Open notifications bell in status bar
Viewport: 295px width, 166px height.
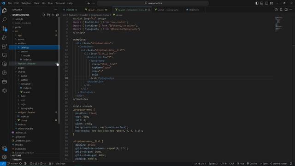click(291, 164)
